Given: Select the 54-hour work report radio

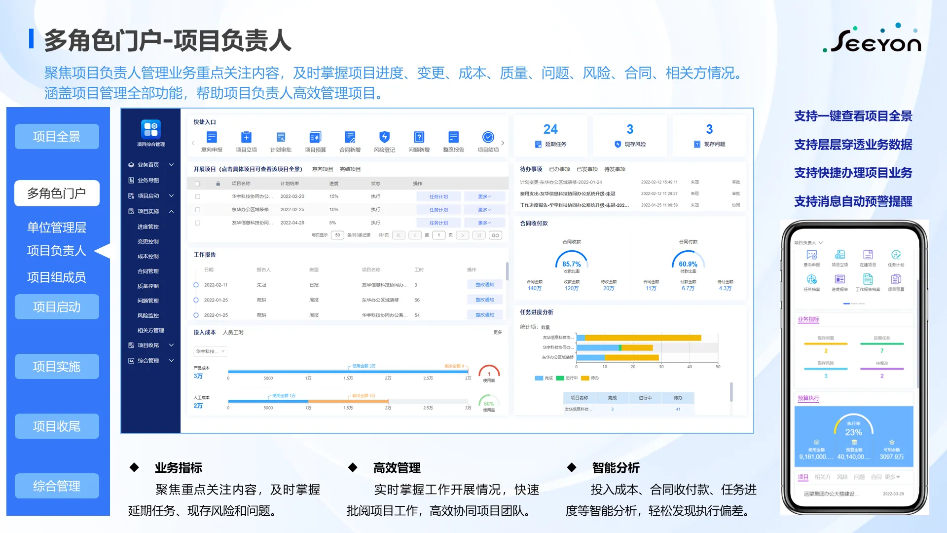Looking at the screenshot, I should click(196, 315).
